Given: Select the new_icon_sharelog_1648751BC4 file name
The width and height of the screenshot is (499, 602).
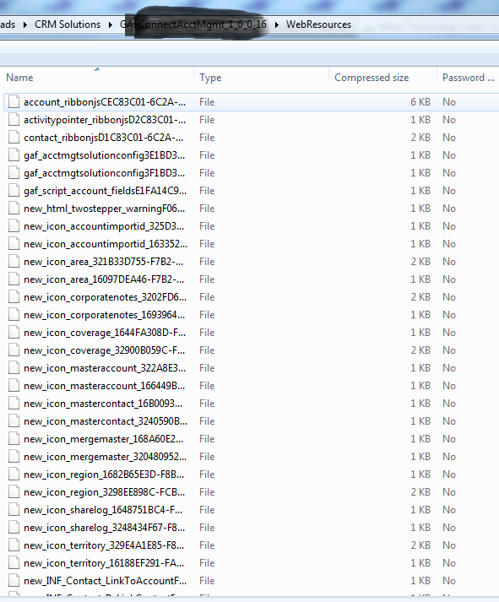Looking at the screenshot, I should [103, 510].
